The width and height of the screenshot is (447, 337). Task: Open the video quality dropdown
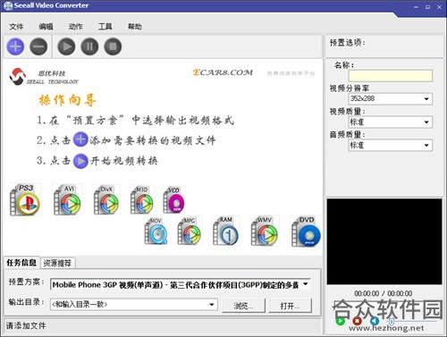point(391,122)
